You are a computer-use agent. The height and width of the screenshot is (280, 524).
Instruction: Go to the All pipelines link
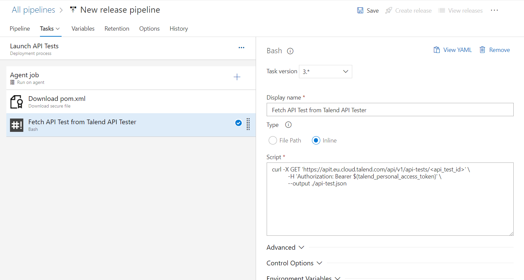[x=33, y=10]
